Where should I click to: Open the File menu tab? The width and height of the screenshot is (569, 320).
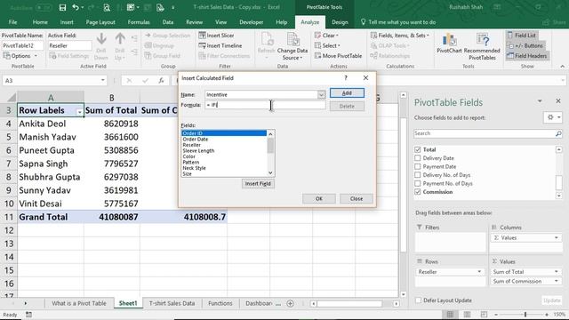[x=12, y=22]
